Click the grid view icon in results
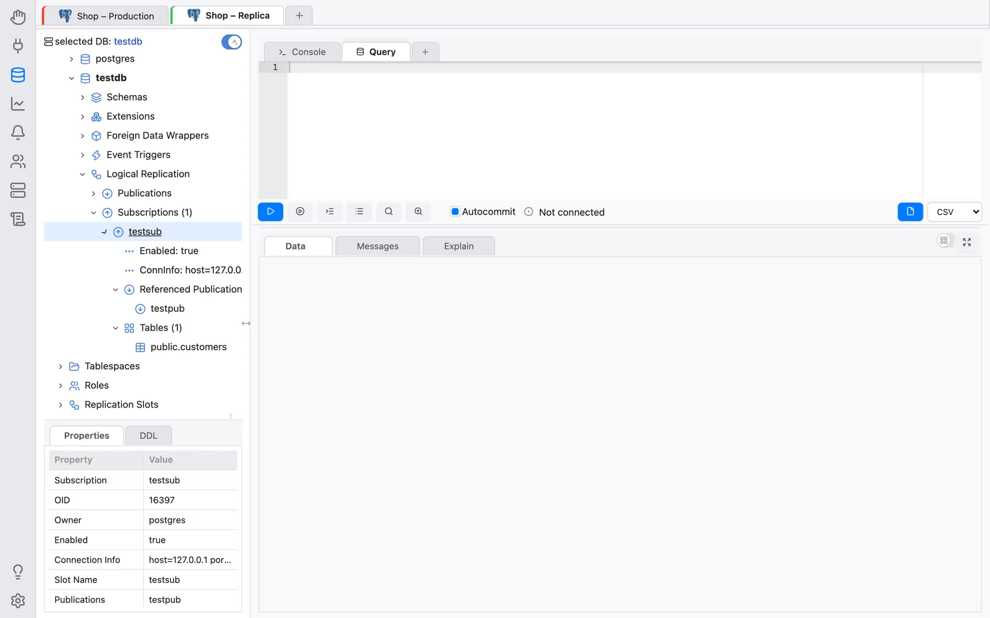 pos(944,241)
